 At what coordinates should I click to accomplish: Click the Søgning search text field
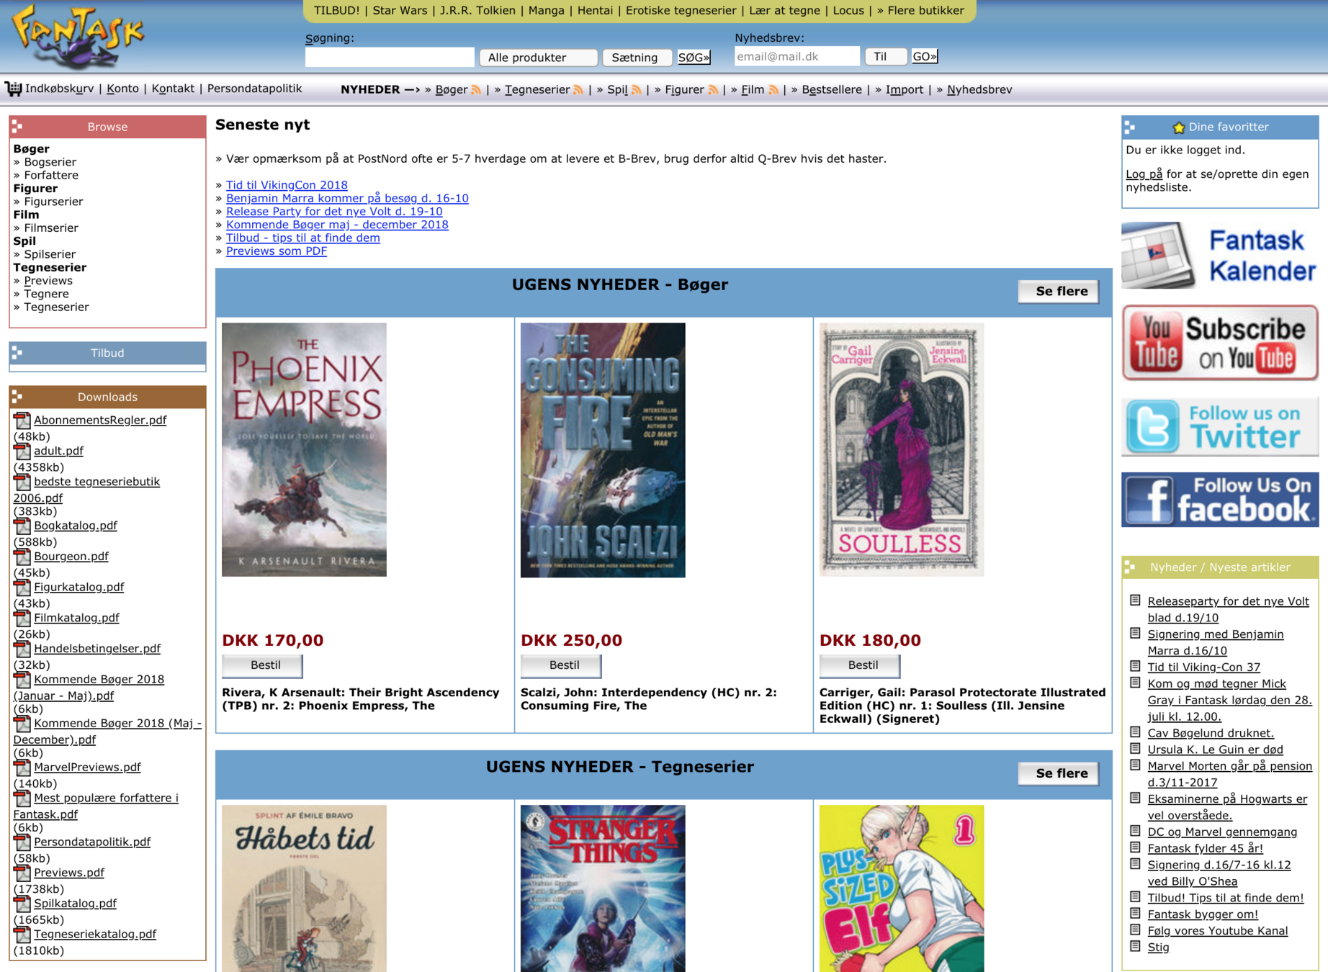click(x=390, y=58)
